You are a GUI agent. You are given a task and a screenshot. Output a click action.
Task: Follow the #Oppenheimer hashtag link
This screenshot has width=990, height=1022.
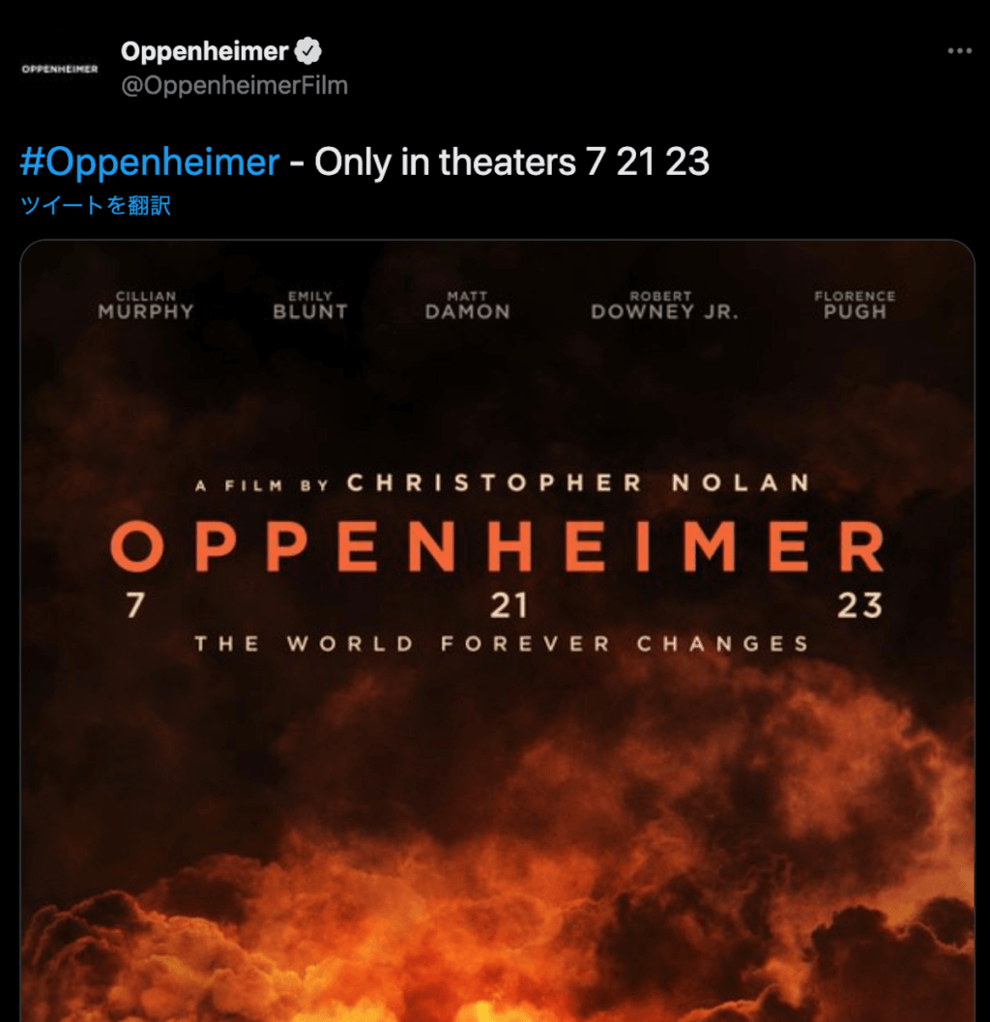point(150,161)
